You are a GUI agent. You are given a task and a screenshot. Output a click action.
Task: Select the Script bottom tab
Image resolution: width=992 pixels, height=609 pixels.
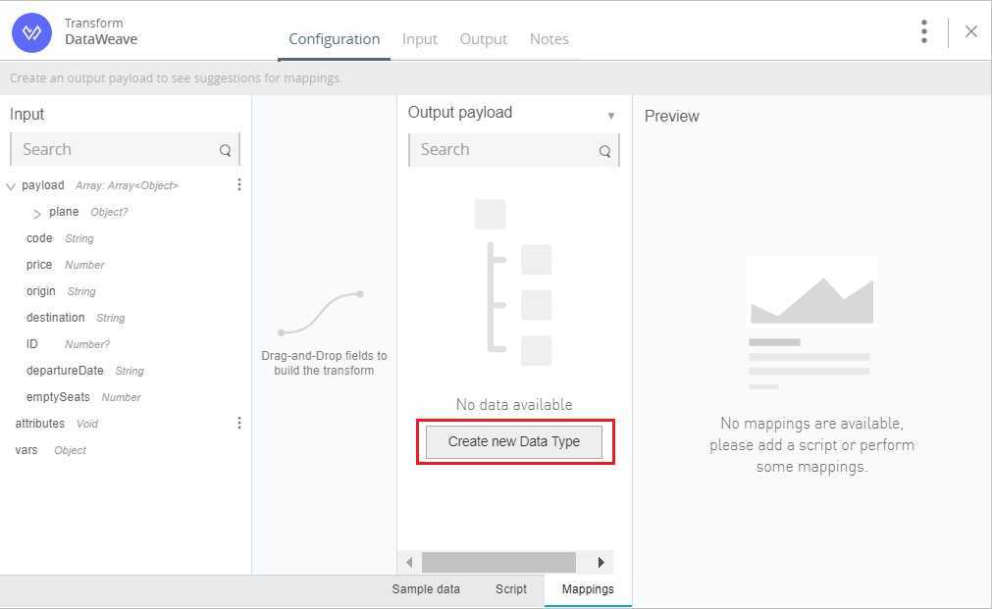510,589
